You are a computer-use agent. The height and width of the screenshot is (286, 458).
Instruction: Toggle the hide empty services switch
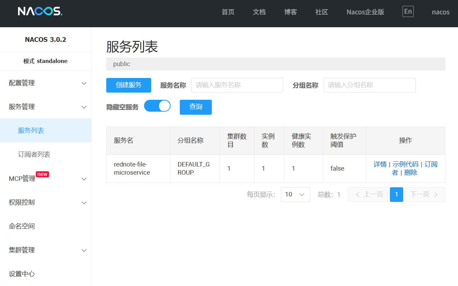[x=157, y=106]
